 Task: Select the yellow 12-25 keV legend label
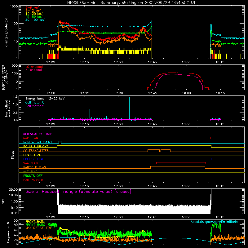click(34, 14)
